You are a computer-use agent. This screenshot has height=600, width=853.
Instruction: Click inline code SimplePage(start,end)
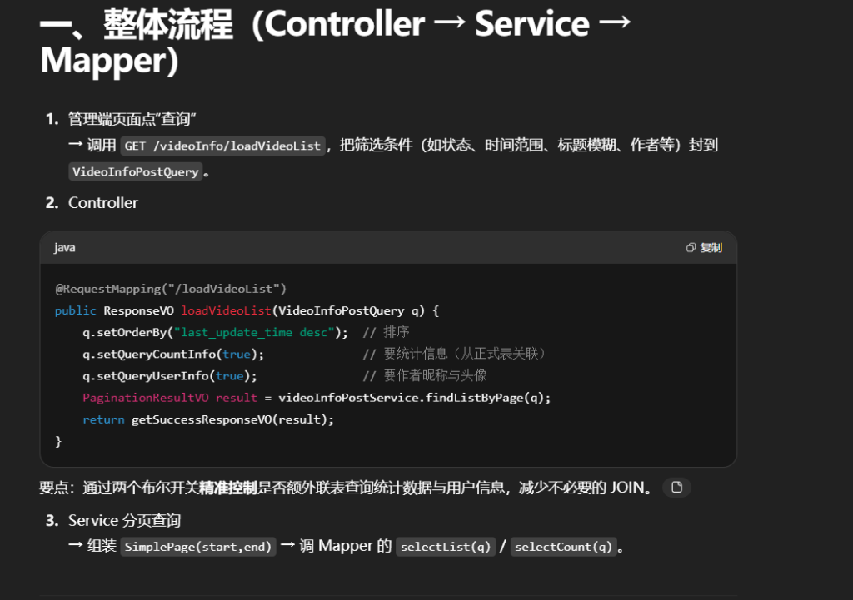click(x=198, y=548)
